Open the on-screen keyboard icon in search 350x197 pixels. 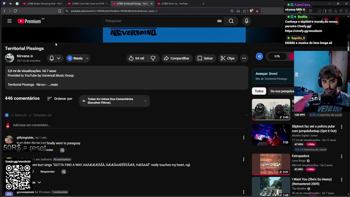219,21
